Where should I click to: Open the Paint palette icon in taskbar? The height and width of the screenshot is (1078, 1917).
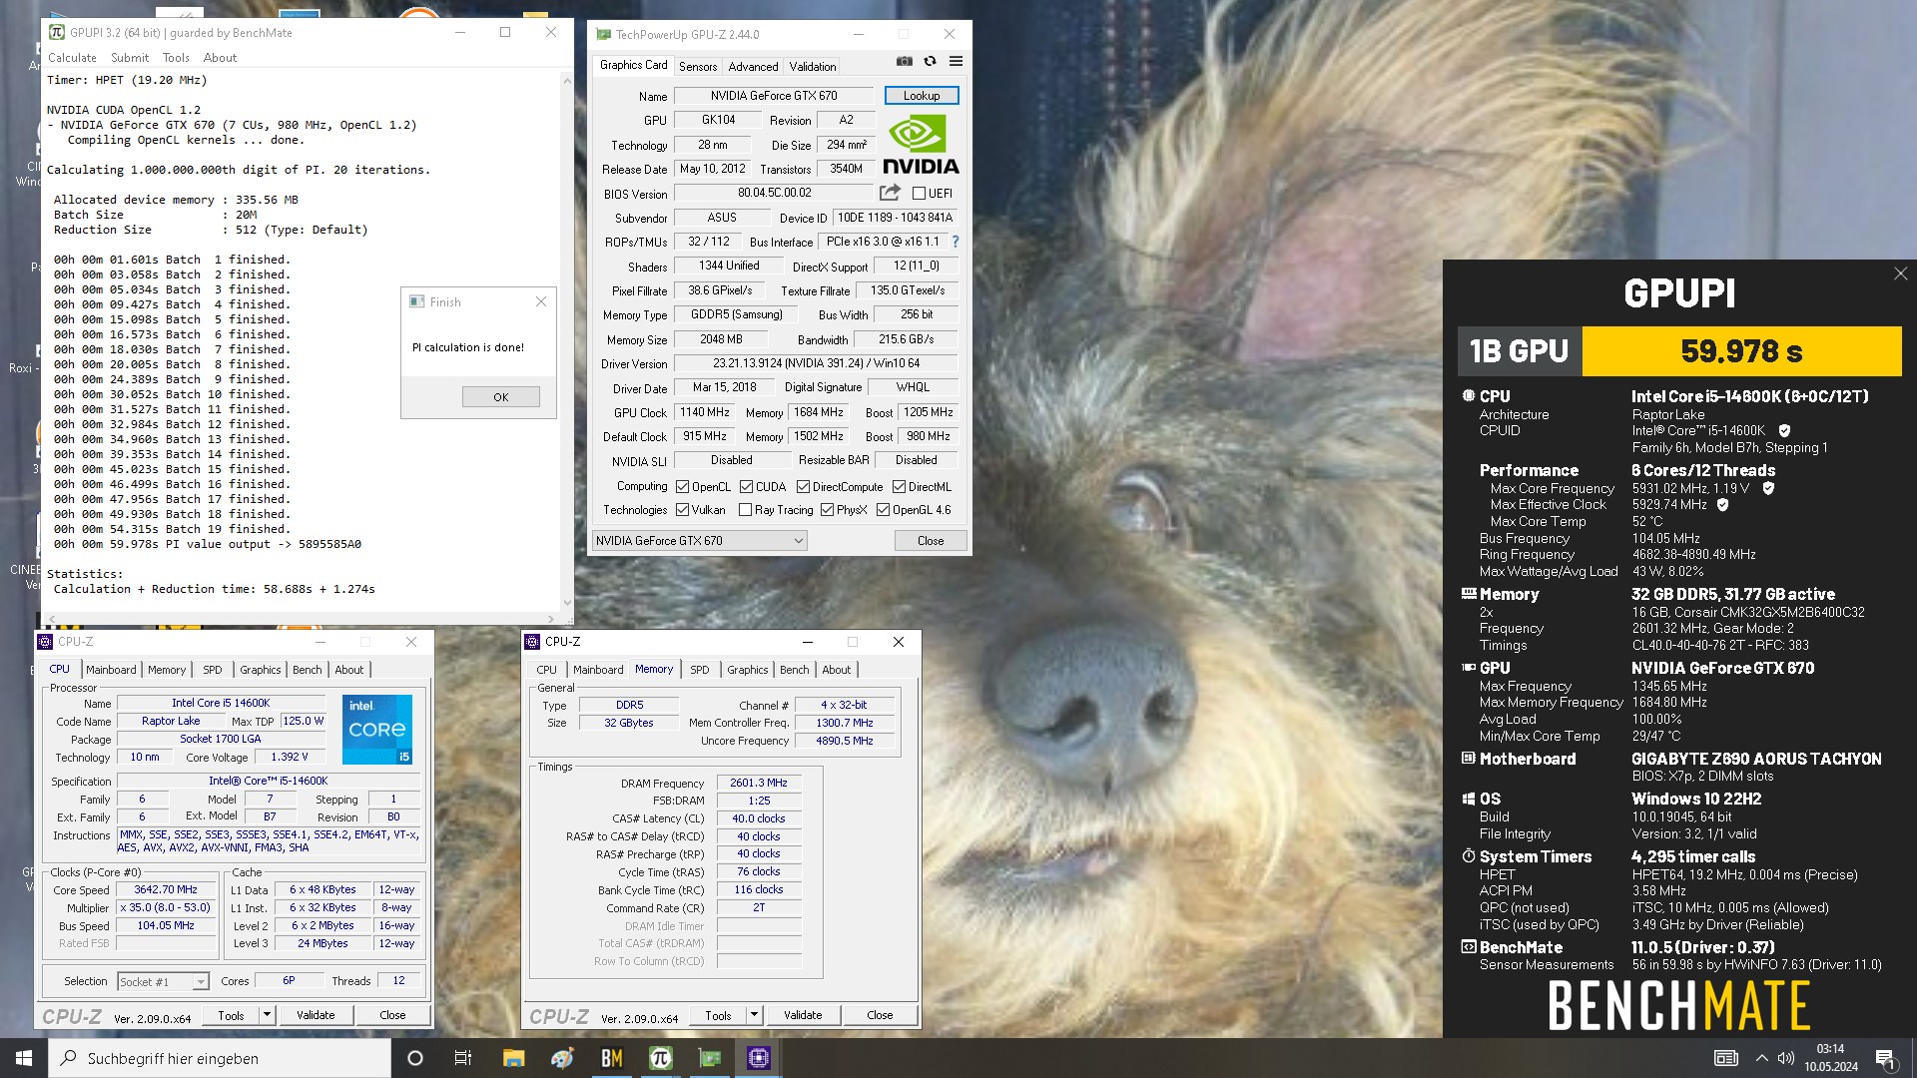point(562,1058)
